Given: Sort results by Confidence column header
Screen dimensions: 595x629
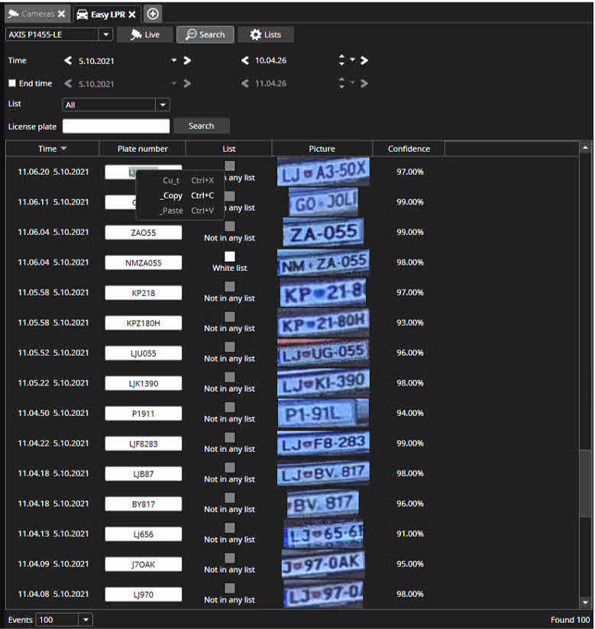Looking at the screenshot, I should [x=409, y=149].
